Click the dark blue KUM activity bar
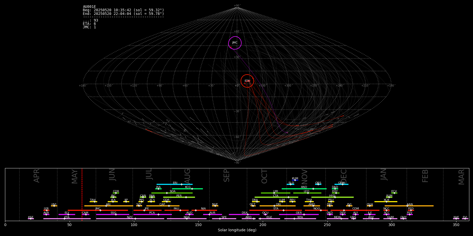 (x=295, y=180)
